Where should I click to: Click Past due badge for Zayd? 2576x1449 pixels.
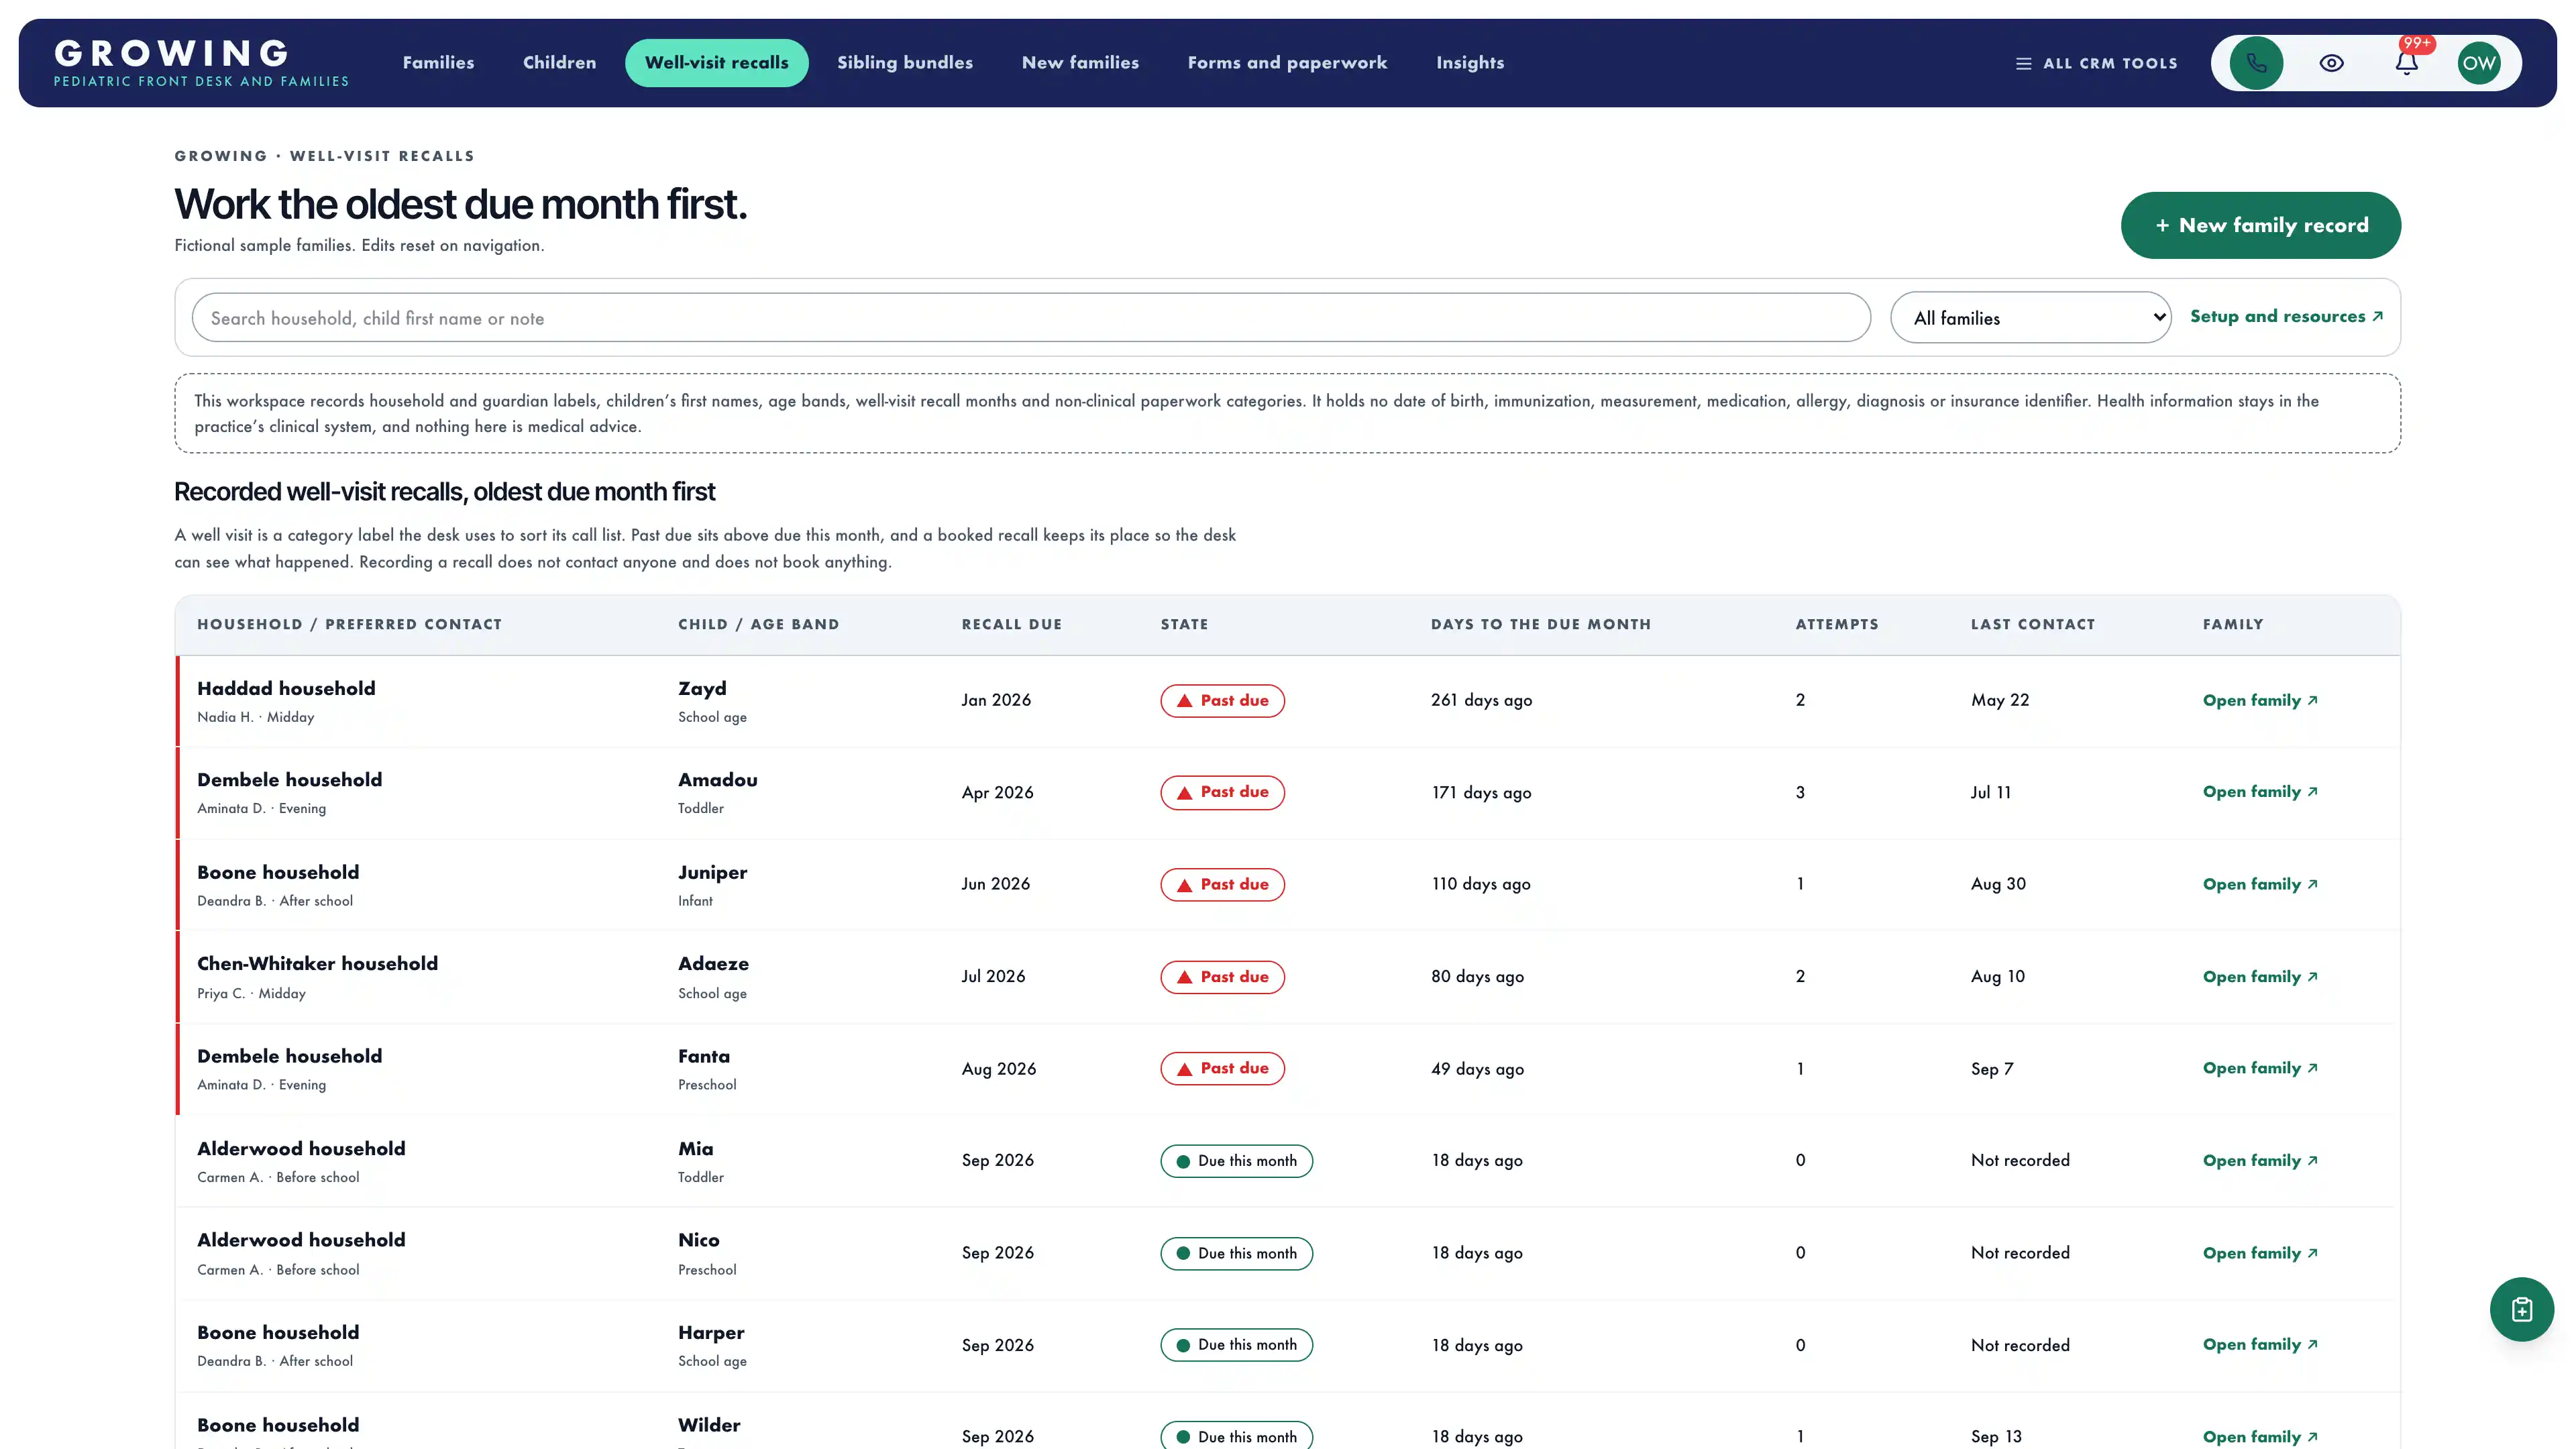(x=1222, y=700)
